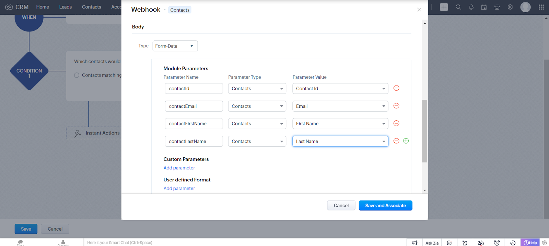The width and height of the screenshot is (549, 246).
Task: Remove the contactEmail parameter row
Action: 396,106
